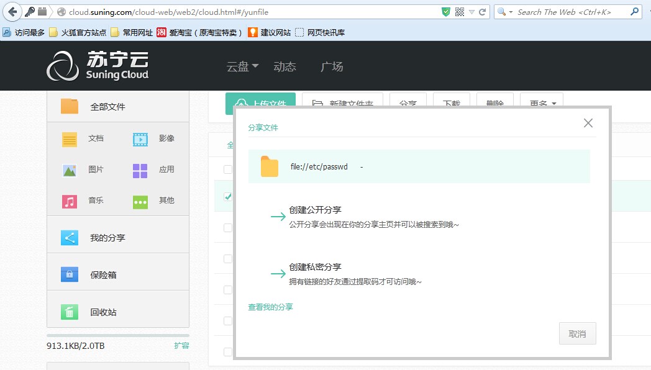Click the 保险箱 lock icon
The image size is (651, 370).
point(70,274)
